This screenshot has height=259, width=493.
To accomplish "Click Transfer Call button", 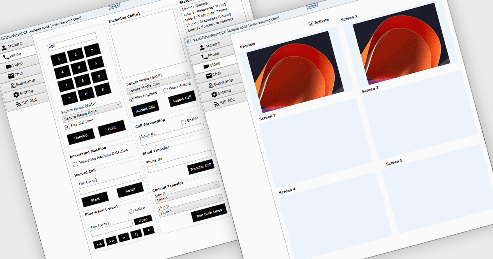I will click(201, 166).
